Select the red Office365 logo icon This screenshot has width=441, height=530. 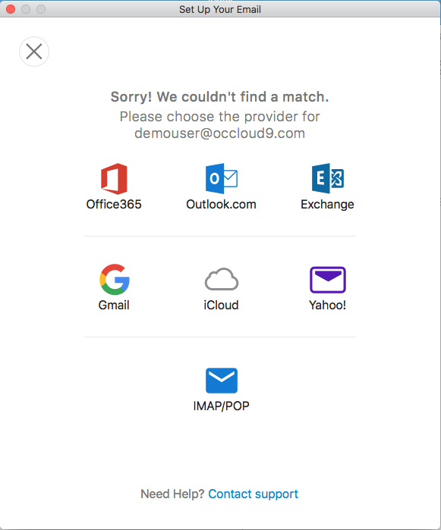(114, 178)
